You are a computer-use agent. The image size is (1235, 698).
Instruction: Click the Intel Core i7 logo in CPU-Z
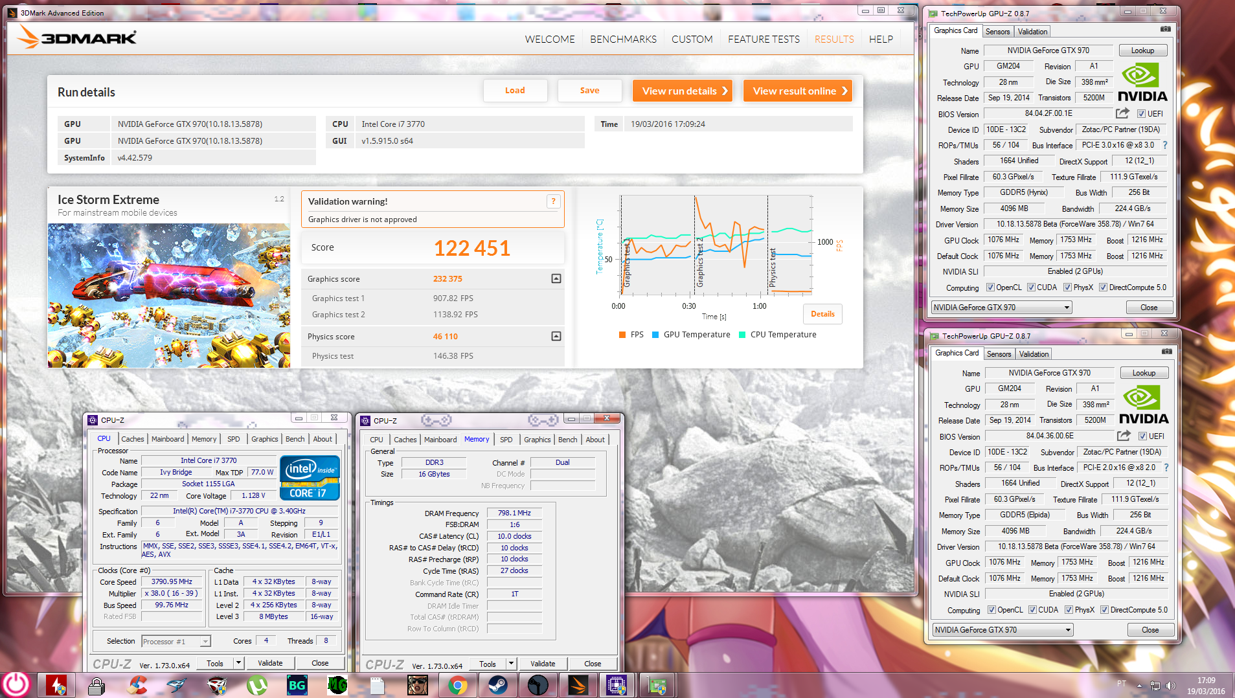tap(310, 478)
